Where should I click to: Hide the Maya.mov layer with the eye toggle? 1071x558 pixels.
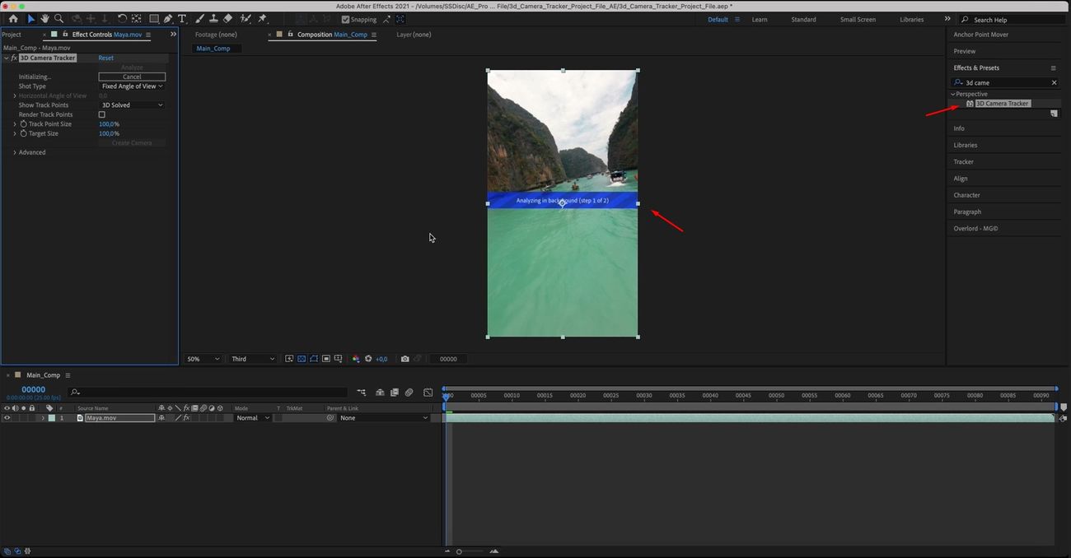[x=7, y=418]
